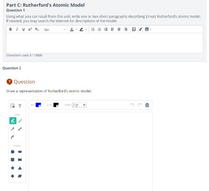Toggle italic formatting in text editor

point(17,29)
